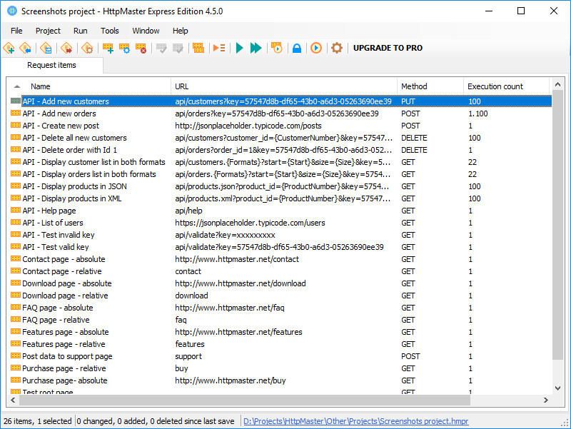Open the Tools menu
Screen dimensions: 571x429
pyautogui.click(x=109, y=31)
